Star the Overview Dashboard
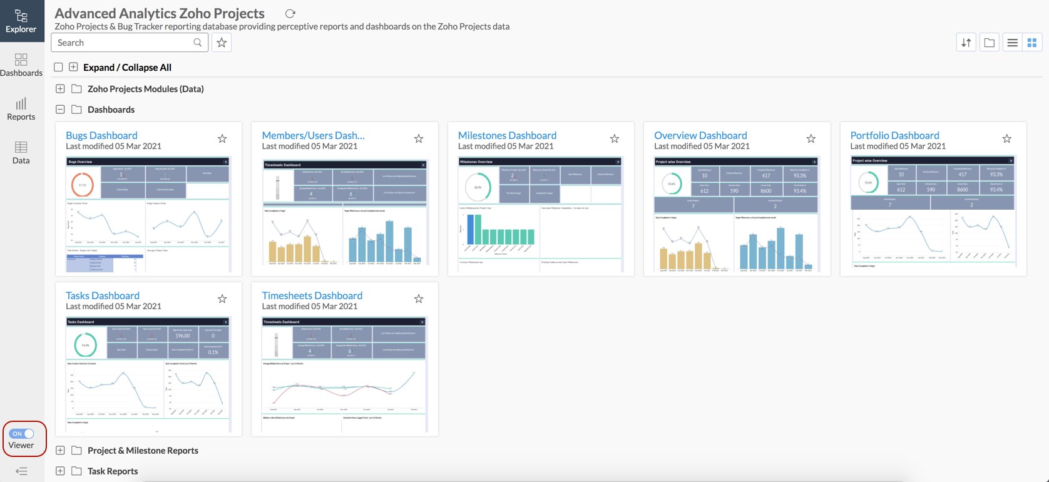This screenshot has width=1049, height=482. click(811, 139)
